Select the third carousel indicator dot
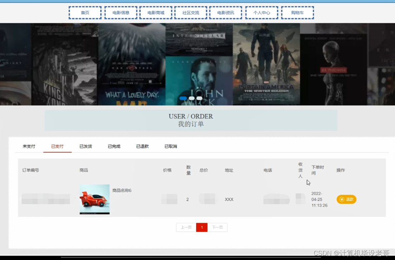The height and width of the screenshot is (260, 395). pos(200,98)
